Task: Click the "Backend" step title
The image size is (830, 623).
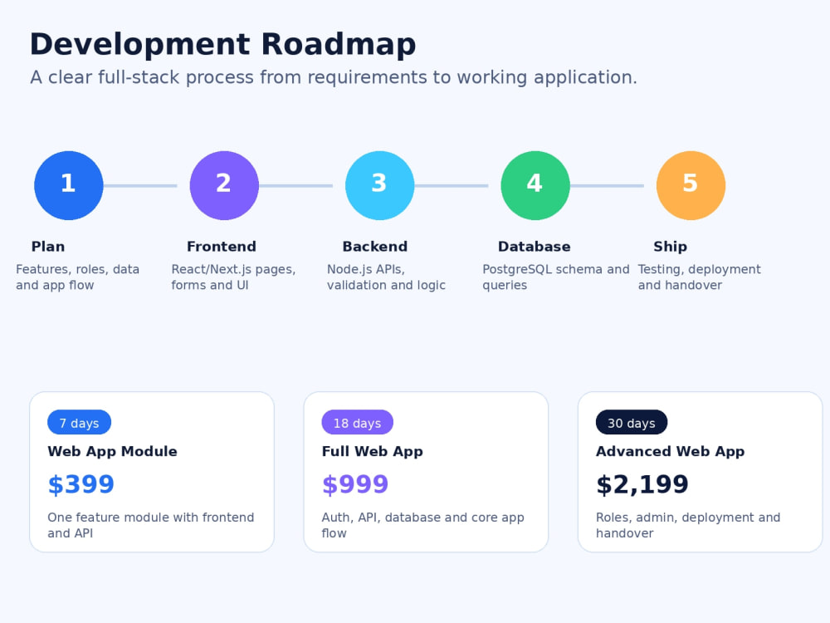Action: point(375,247)
